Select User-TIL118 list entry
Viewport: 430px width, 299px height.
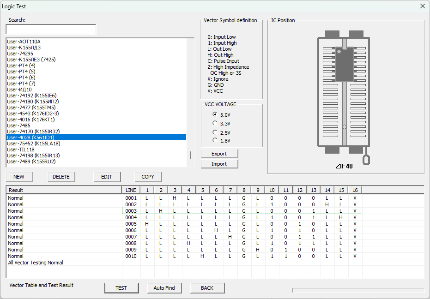tap(21, 149)
